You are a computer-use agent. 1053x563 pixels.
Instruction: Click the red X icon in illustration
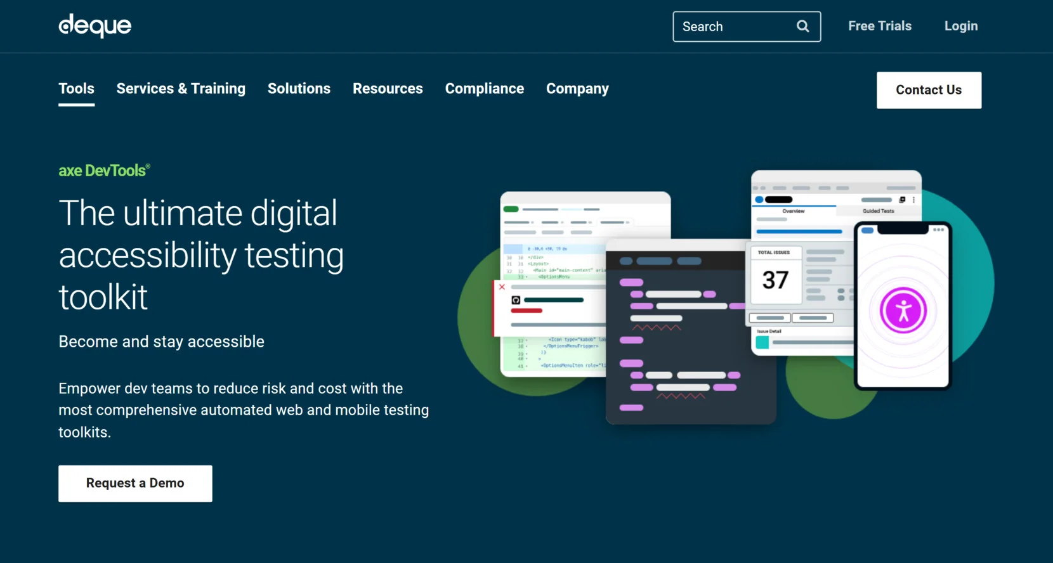[502, 287]
